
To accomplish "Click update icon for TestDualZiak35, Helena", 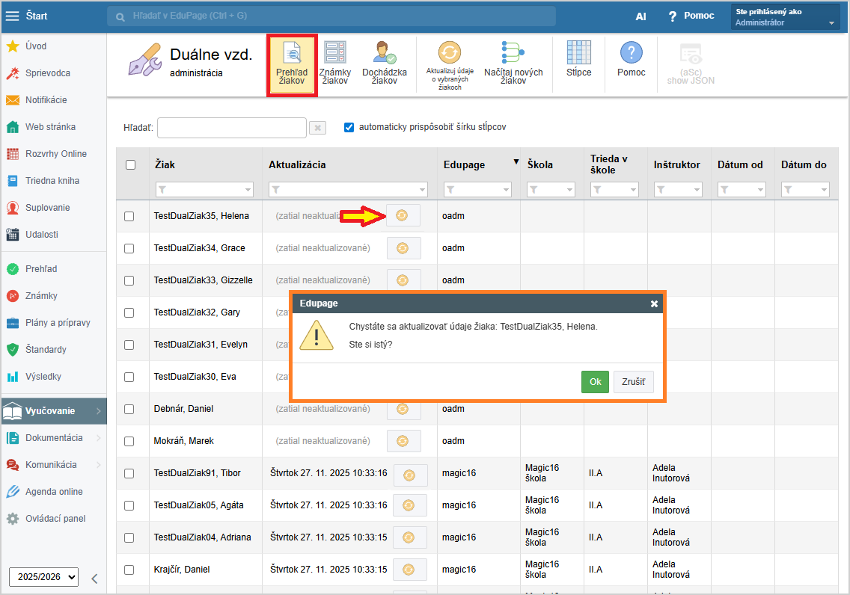I will point(403,215).
